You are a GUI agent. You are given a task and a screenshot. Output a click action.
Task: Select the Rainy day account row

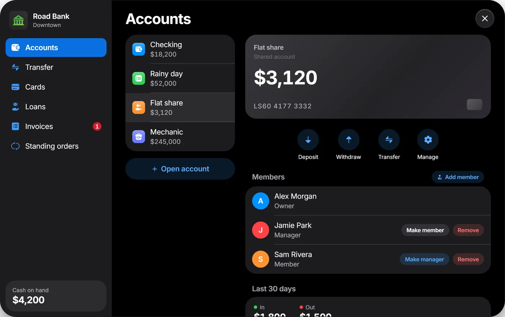[x=180, y=78]
